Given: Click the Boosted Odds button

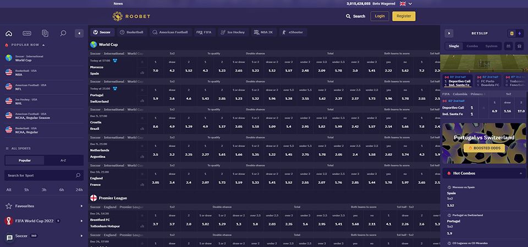Looking at the screenshot, I should pos(484,148).
